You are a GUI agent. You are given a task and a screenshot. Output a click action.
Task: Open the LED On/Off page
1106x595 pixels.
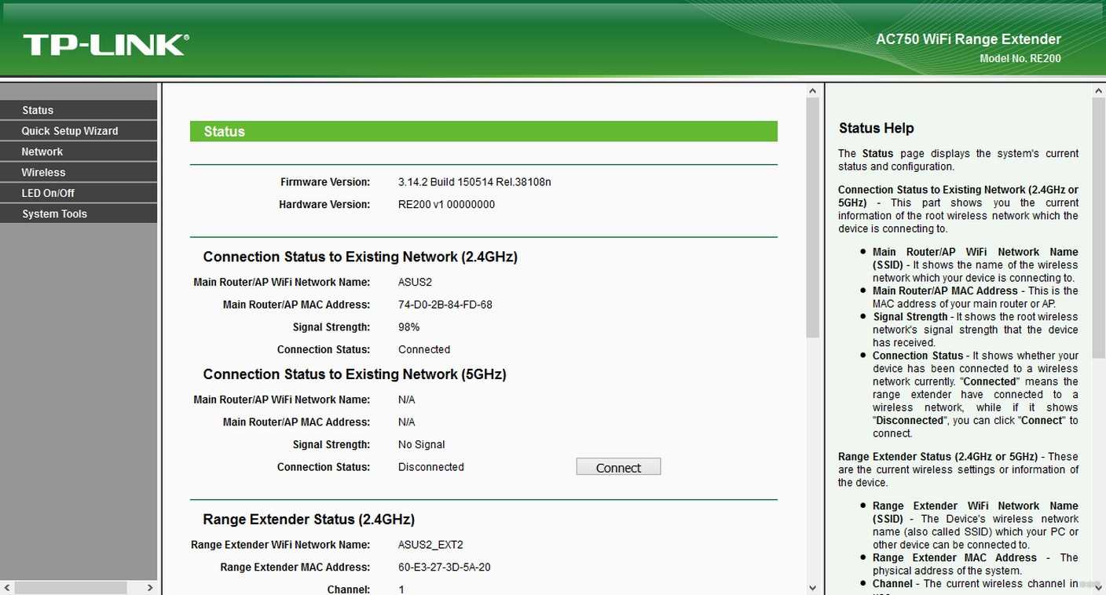[x=79, y=193]
